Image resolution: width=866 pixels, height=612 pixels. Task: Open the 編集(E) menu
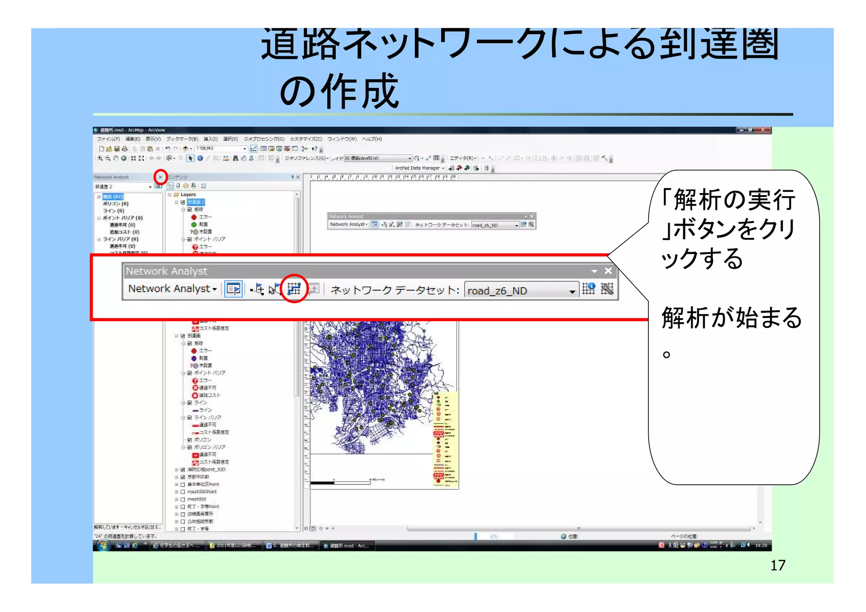[x=133, y=139]
